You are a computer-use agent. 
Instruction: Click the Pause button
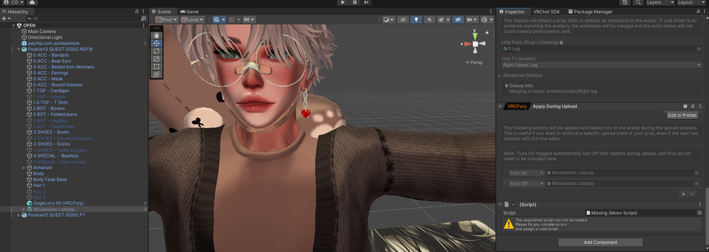pos(354,3)
